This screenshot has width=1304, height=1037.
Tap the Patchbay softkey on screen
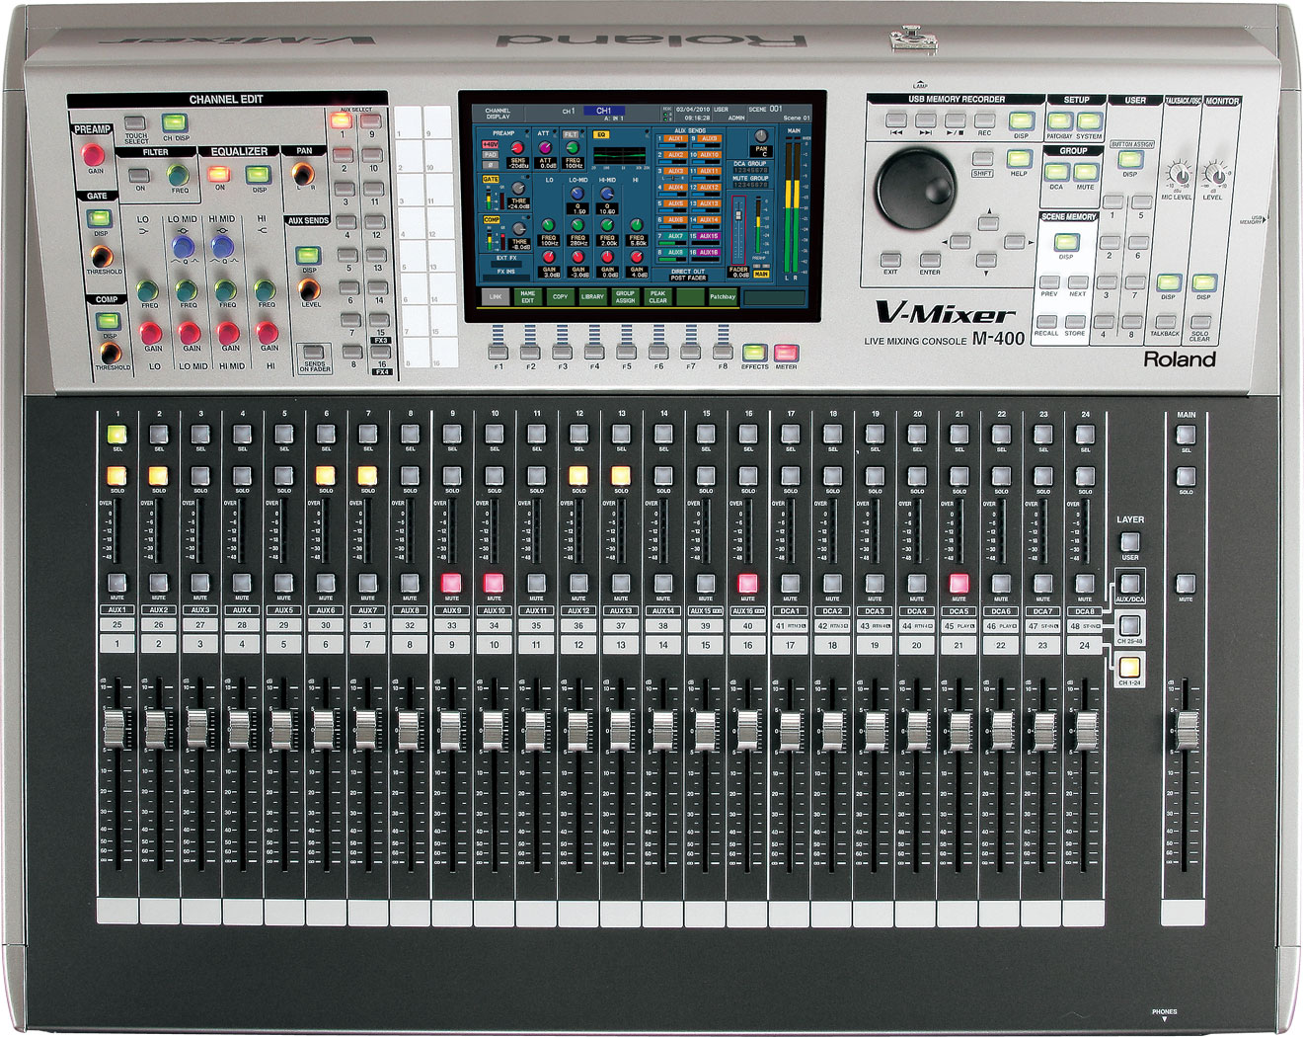723,296
